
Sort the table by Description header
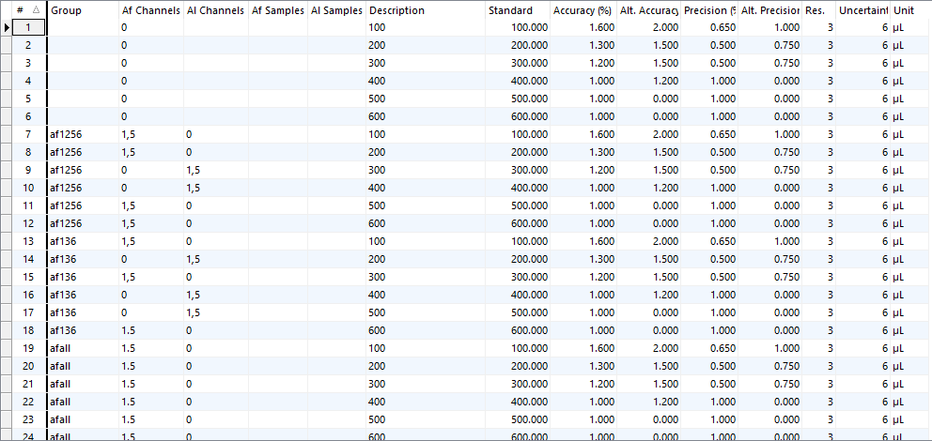(425, 10)
